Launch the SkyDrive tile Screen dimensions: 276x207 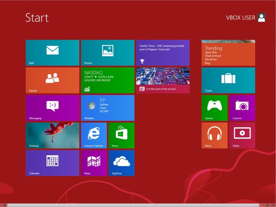click(121, 163)
